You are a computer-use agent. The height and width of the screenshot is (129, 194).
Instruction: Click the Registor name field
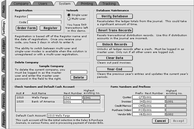point(44,17)
